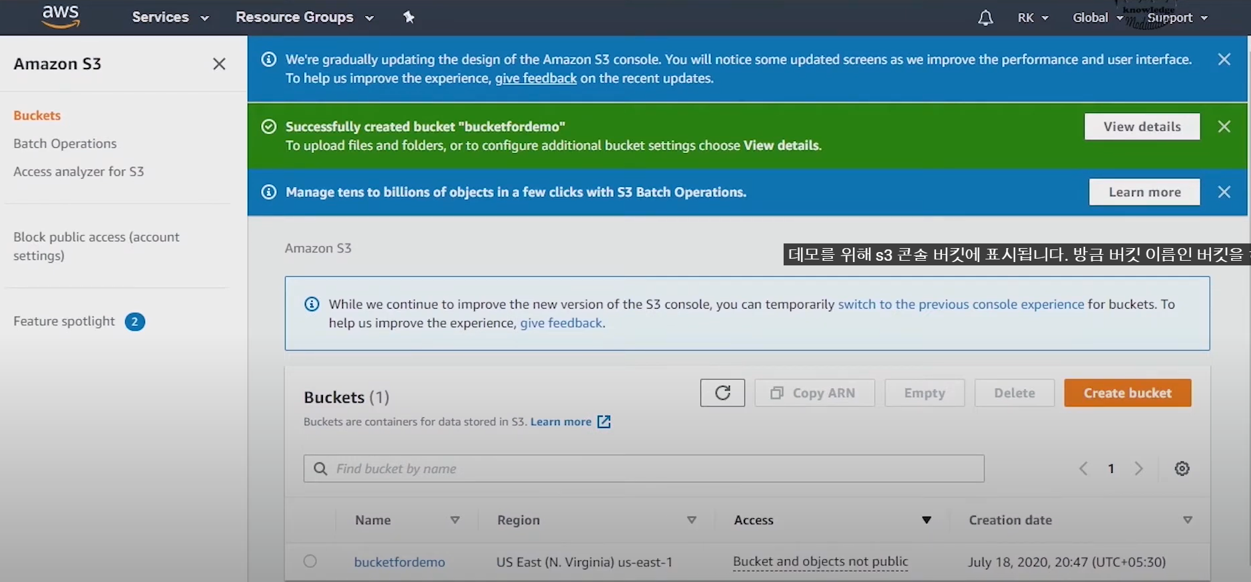Select the bucketfordemo radio button

pos(310,561)
